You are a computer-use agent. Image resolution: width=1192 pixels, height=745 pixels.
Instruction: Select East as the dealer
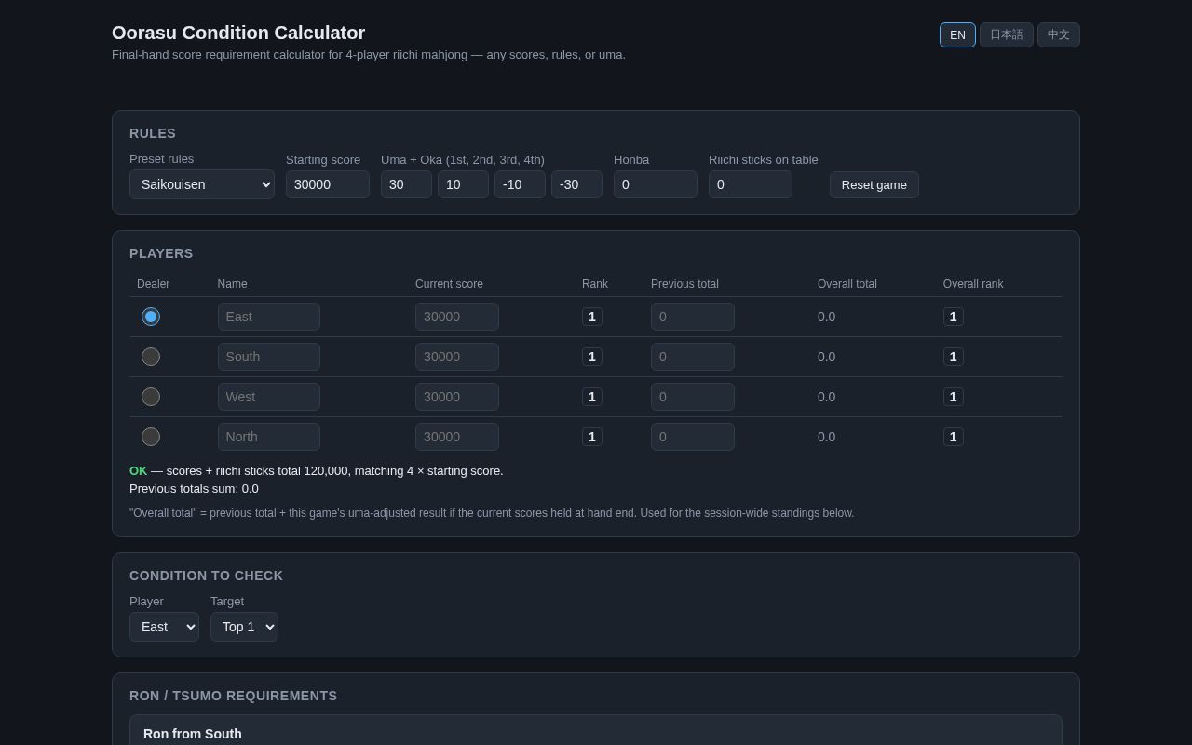(x=151, y=317)
